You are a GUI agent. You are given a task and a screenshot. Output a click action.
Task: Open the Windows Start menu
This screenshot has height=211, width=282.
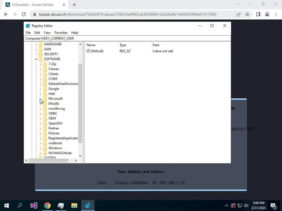pos(7,206)
